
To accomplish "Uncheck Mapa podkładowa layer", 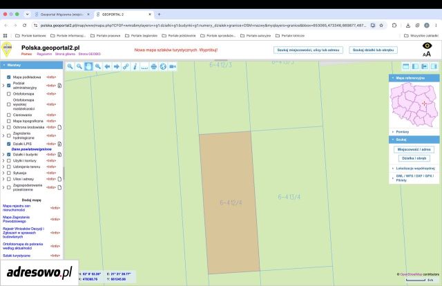I will pyautogui.click(x=9, y=77).
